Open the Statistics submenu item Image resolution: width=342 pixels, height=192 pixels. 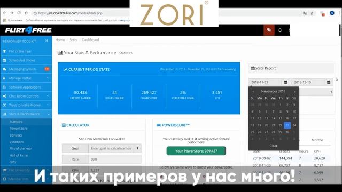pos(16,122)
